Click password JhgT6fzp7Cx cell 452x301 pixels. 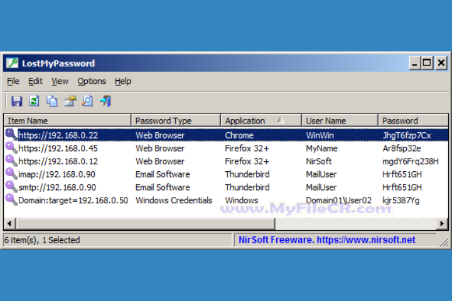(x=406, y=135)
